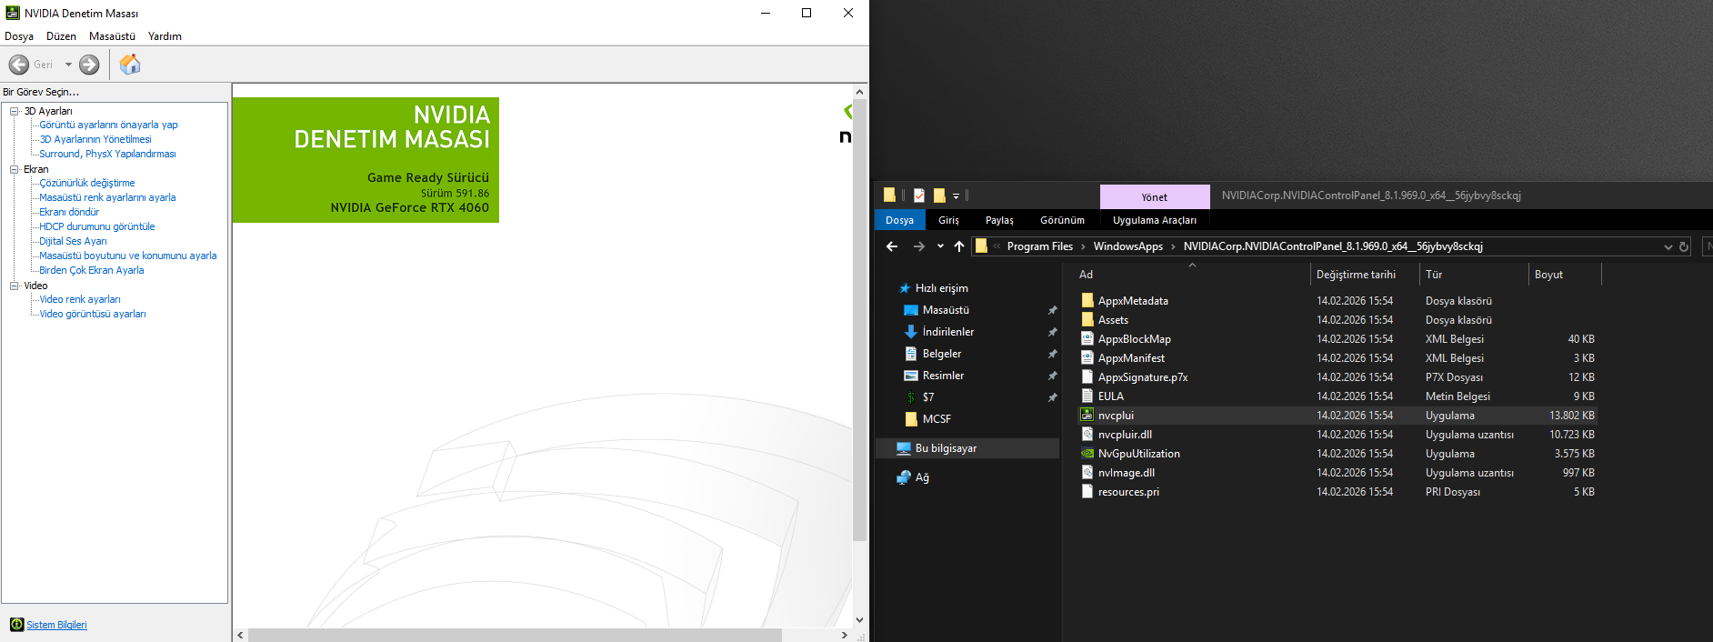This screenshot has height=642, width=1713.
Task: Select Masaüstü renk ayarlarını ayarla
Action: coord(107,197)
